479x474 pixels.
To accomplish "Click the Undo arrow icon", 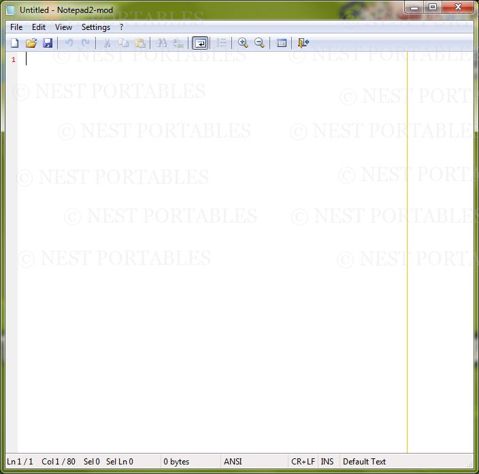I will click(69, 43).
